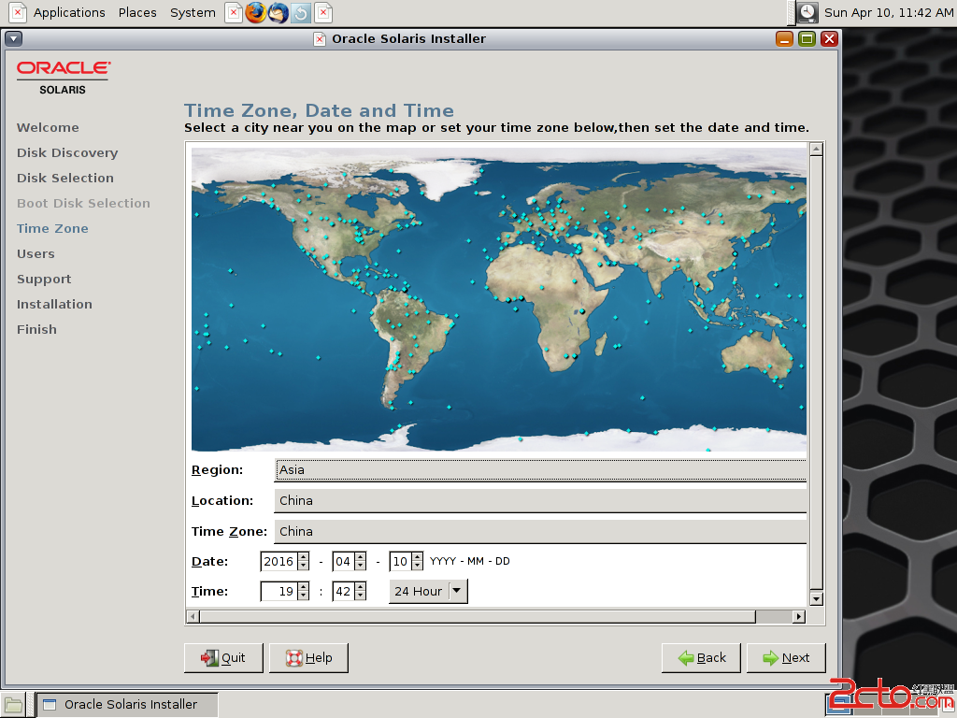Click the Welcome step in the sidebar

click(48, 127)
